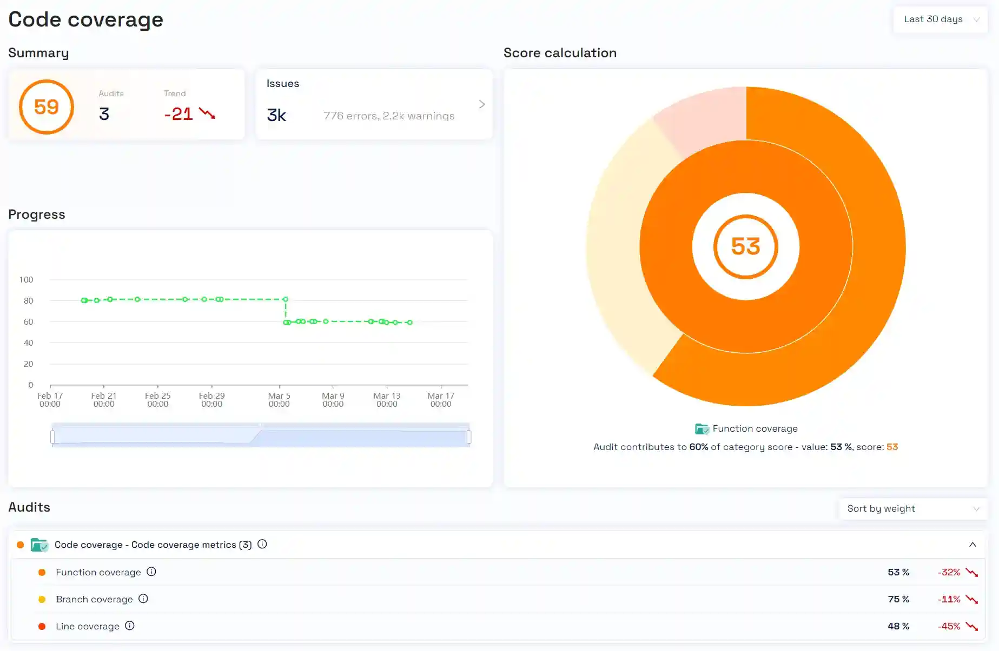Click the red downward trend arrow in Summary

pyautogui.click(x=207, y=113)
